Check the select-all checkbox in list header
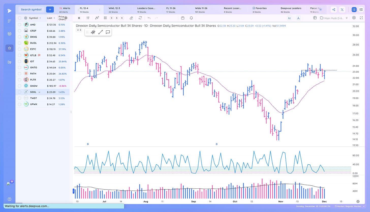370x212 pixels. point(20,18)
